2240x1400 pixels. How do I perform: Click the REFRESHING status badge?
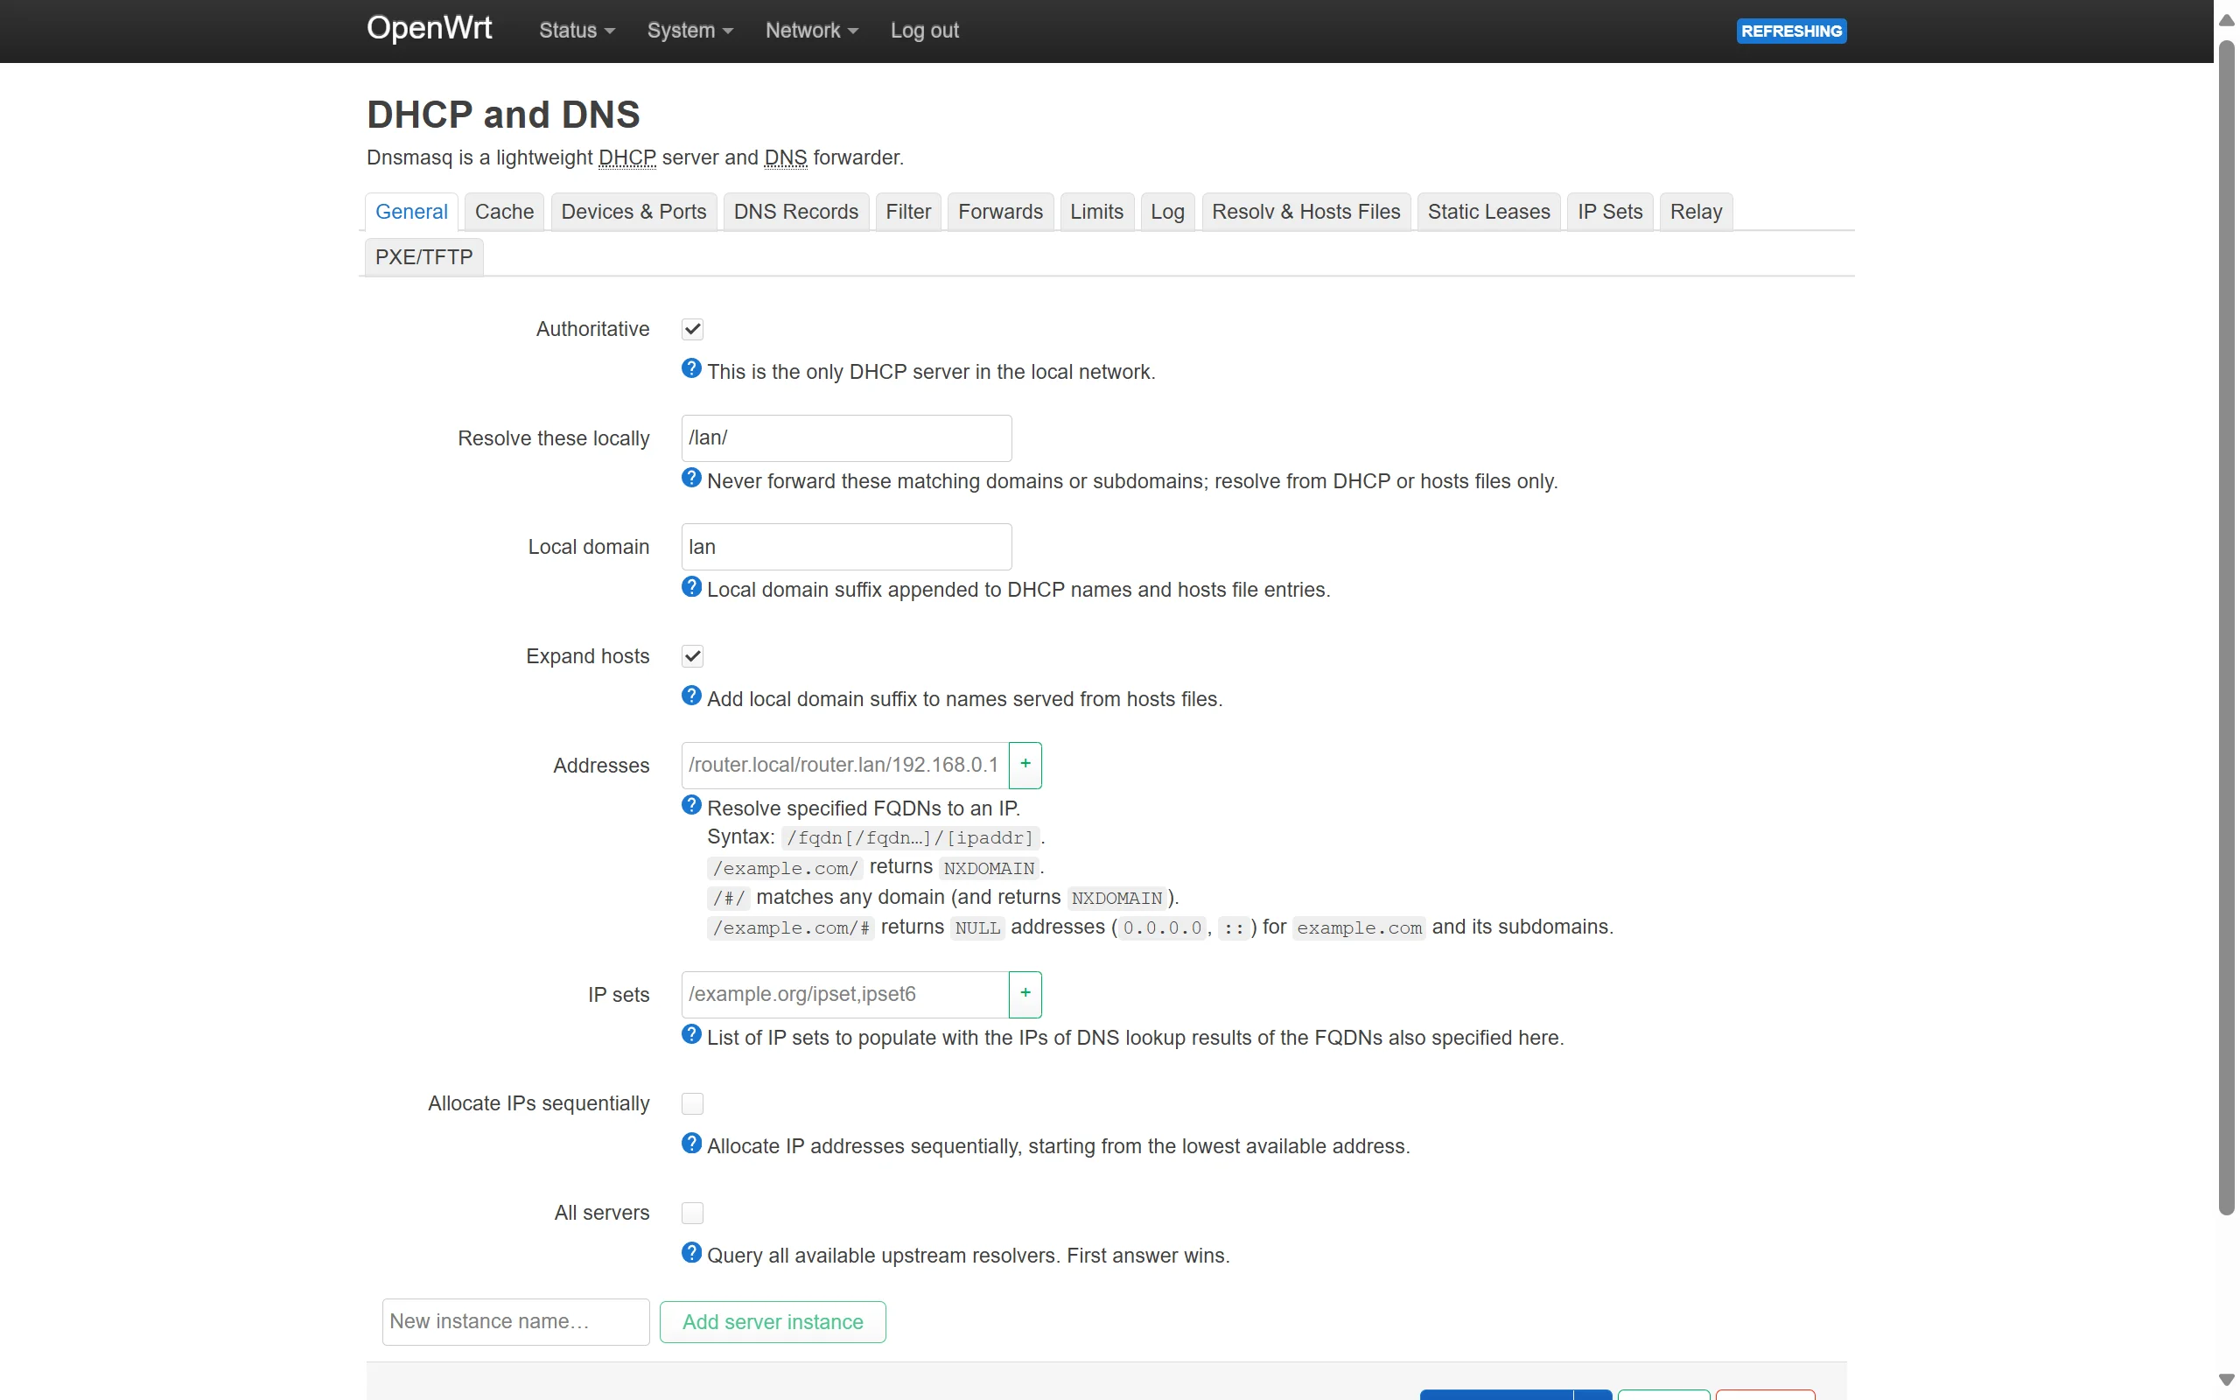1791,31
